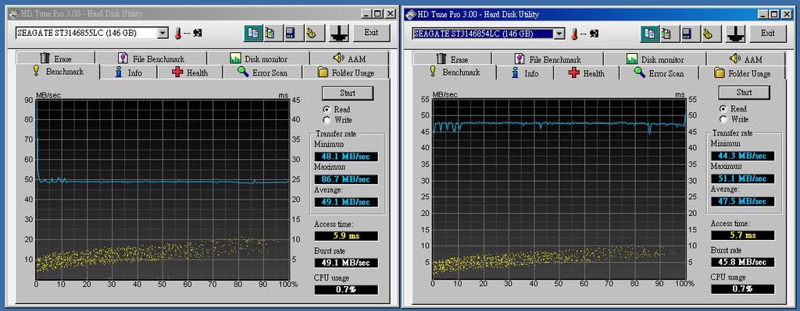
Task: Click Exit button in right window
Action: [x=768, y=33]
